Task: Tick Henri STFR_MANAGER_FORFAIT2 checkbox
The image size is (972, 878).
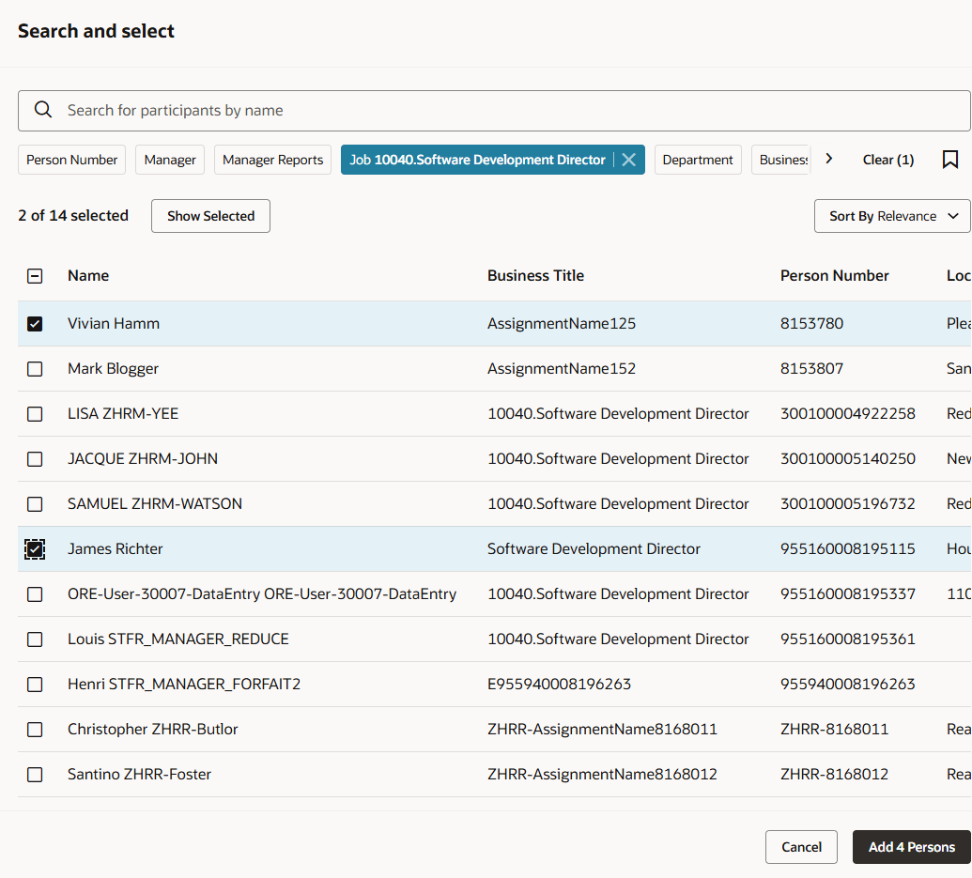Action: point(35,684)
